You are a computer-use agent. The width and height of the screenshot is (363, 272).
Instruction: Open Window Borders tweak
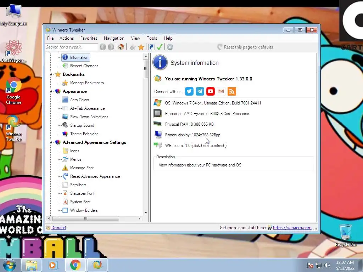[x=84, y=210]
